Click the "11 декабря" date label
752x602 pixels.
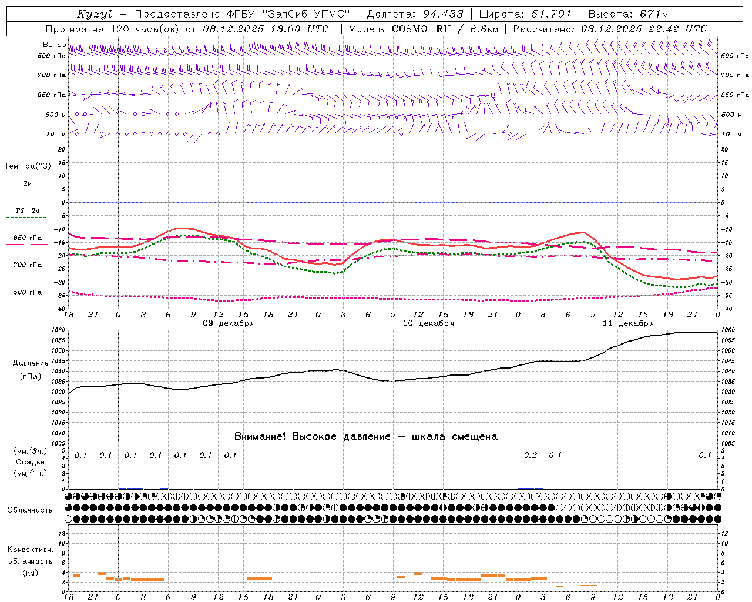click(628, 323)
